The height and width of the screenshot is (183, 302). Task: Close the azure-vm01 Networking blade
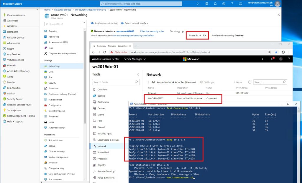click(279, 15)
